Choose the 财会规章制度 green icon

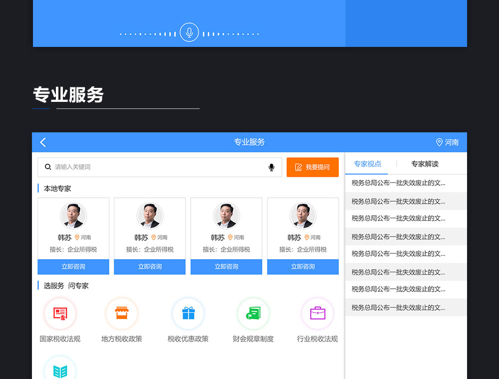tap(253, 314)
